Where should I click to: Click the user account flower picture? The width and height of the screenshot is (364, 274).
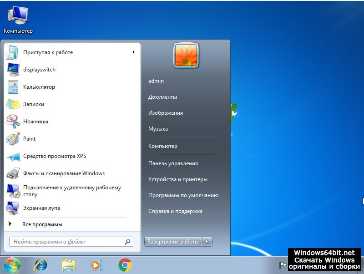186,55
